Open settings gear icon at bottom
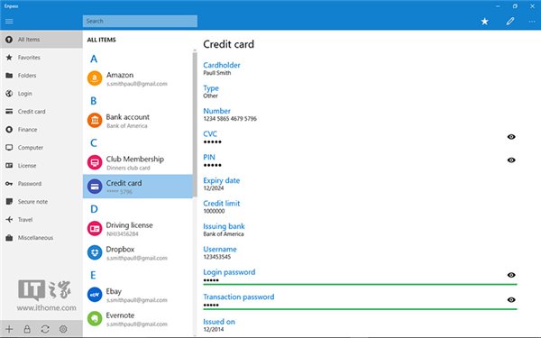Image resolution: width=541 pixels, height=338 pixels. (63, 329)
